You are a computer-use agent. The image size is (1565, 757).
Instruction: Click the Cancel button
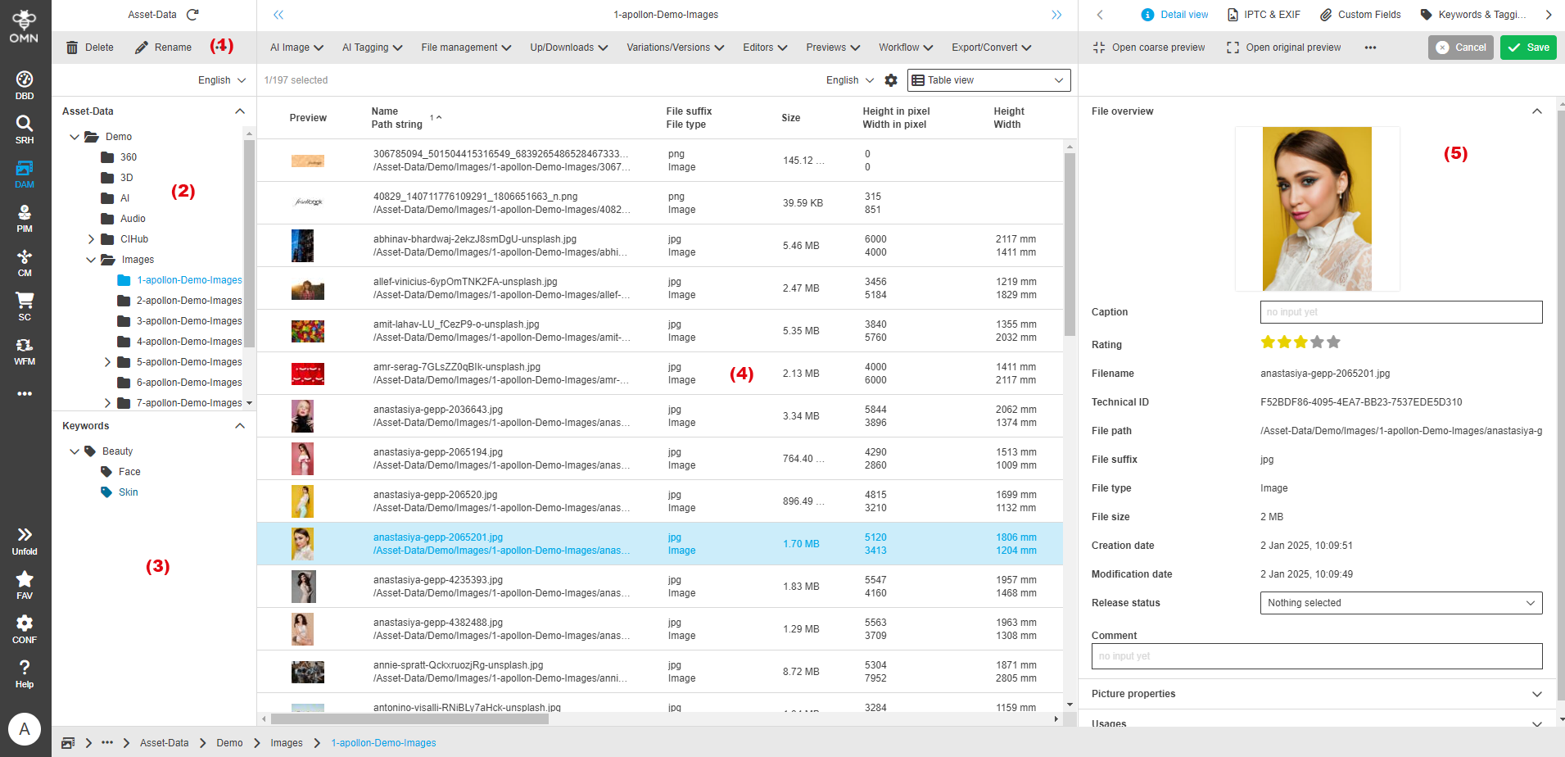1460,47
